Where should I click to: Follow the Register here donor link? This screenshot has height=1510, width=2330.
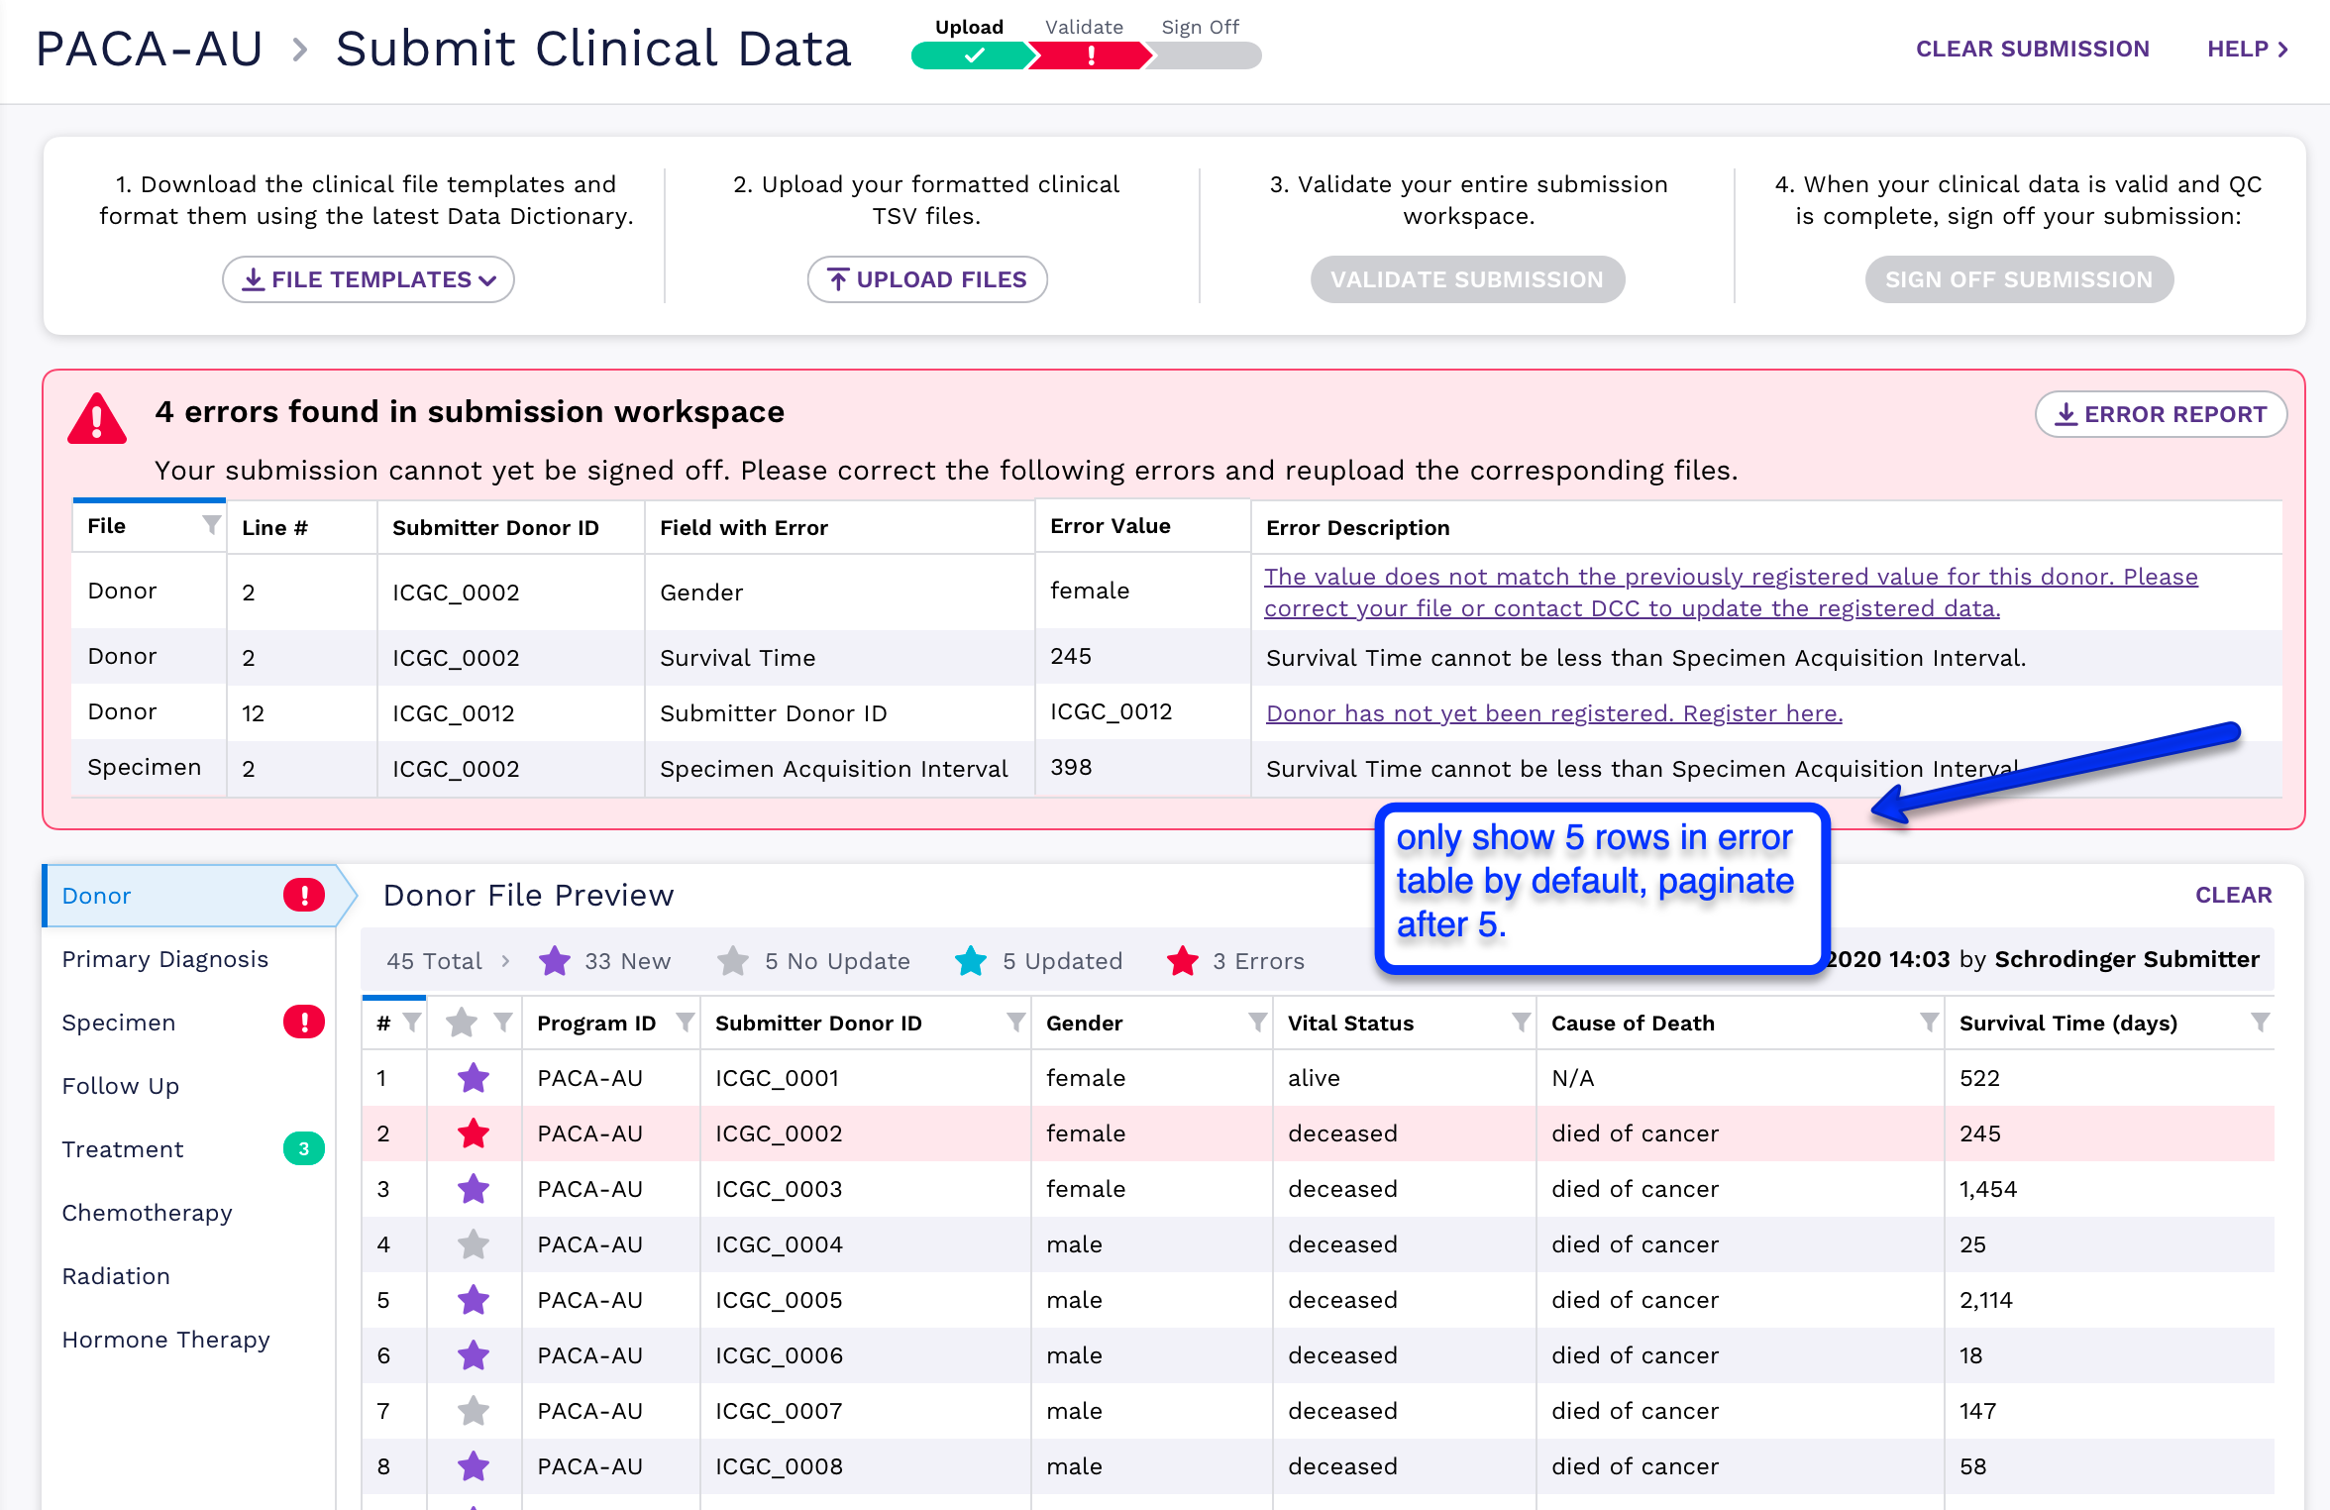(x=1554, y=713)
